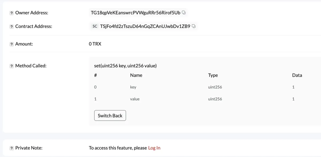The width and height of the screenshot is (321, 157).
Task: Click the Log In link
Action: click(154, 148)
